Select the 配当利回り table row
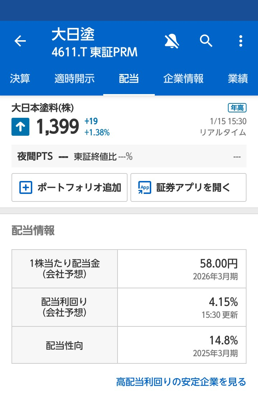This screenshot has height=395, width=258. tap(129, 307)
